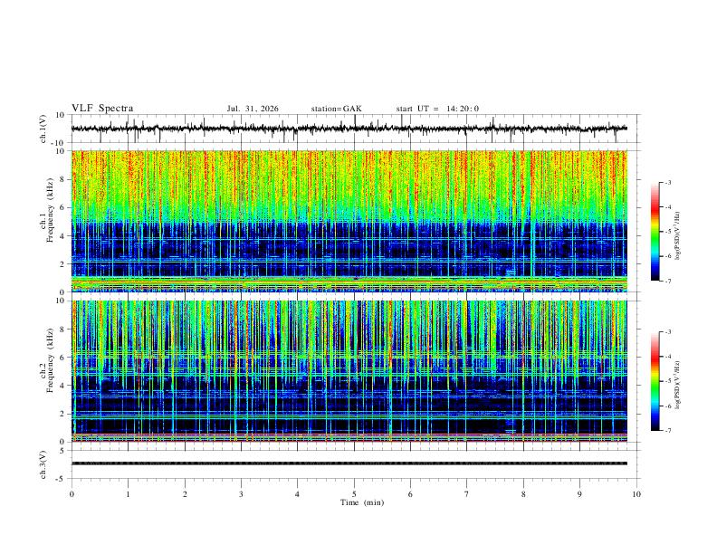The height and width of the screenshot is (554, 717).
Task: Click the ch.2 Frequency (kHz) axis label
Action: coord(51,360)
